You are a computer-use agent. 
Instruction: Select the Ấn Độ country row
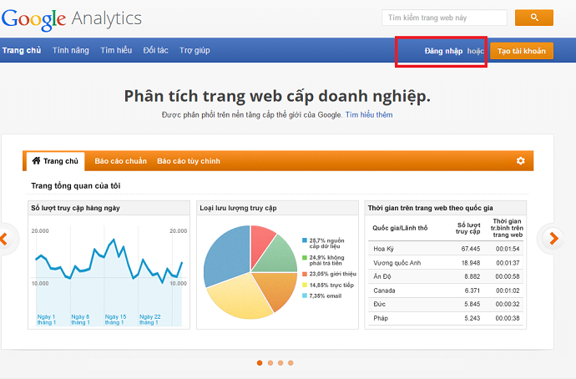[446, 276]
